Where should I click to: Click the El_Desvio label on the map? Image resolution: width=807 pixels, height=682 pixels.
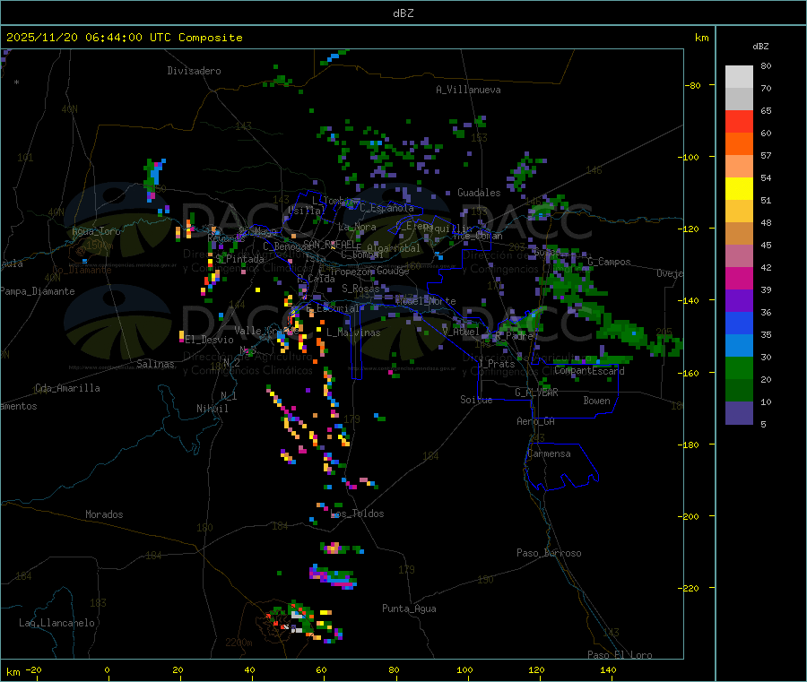[209, 340]
